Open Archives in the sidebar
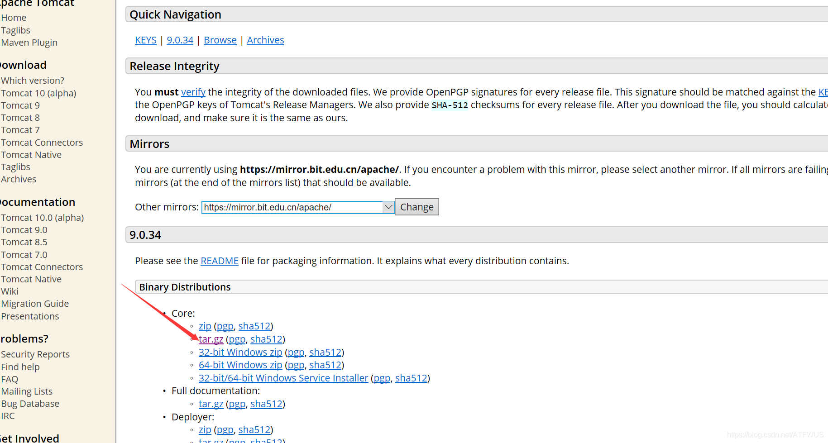828x443 pixels. [19, 179]
